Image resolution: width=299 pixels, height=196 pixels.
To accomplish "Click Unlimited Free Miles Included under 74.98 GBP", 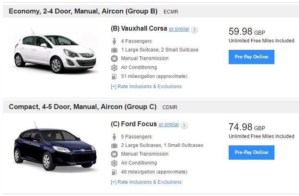I will tap(261, 136).
